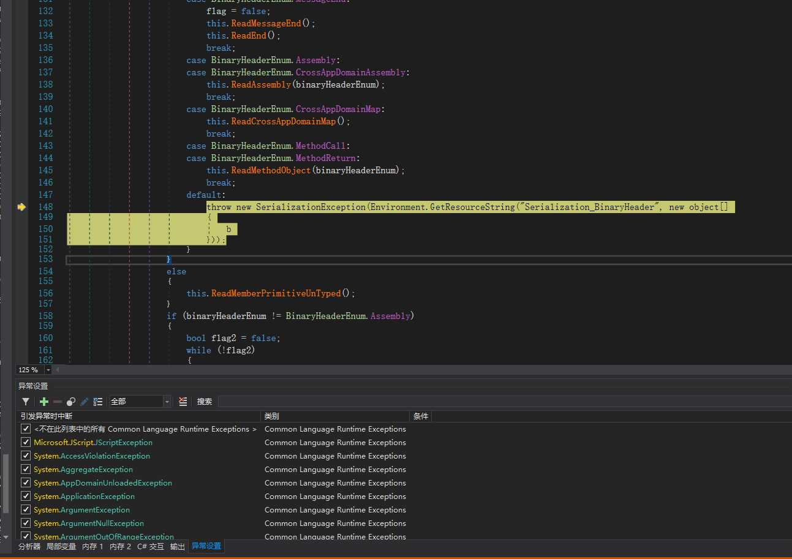Toggle System.AggregateException checkbox
The width and height of the screenshot is (792, 559).
[26, 470]
